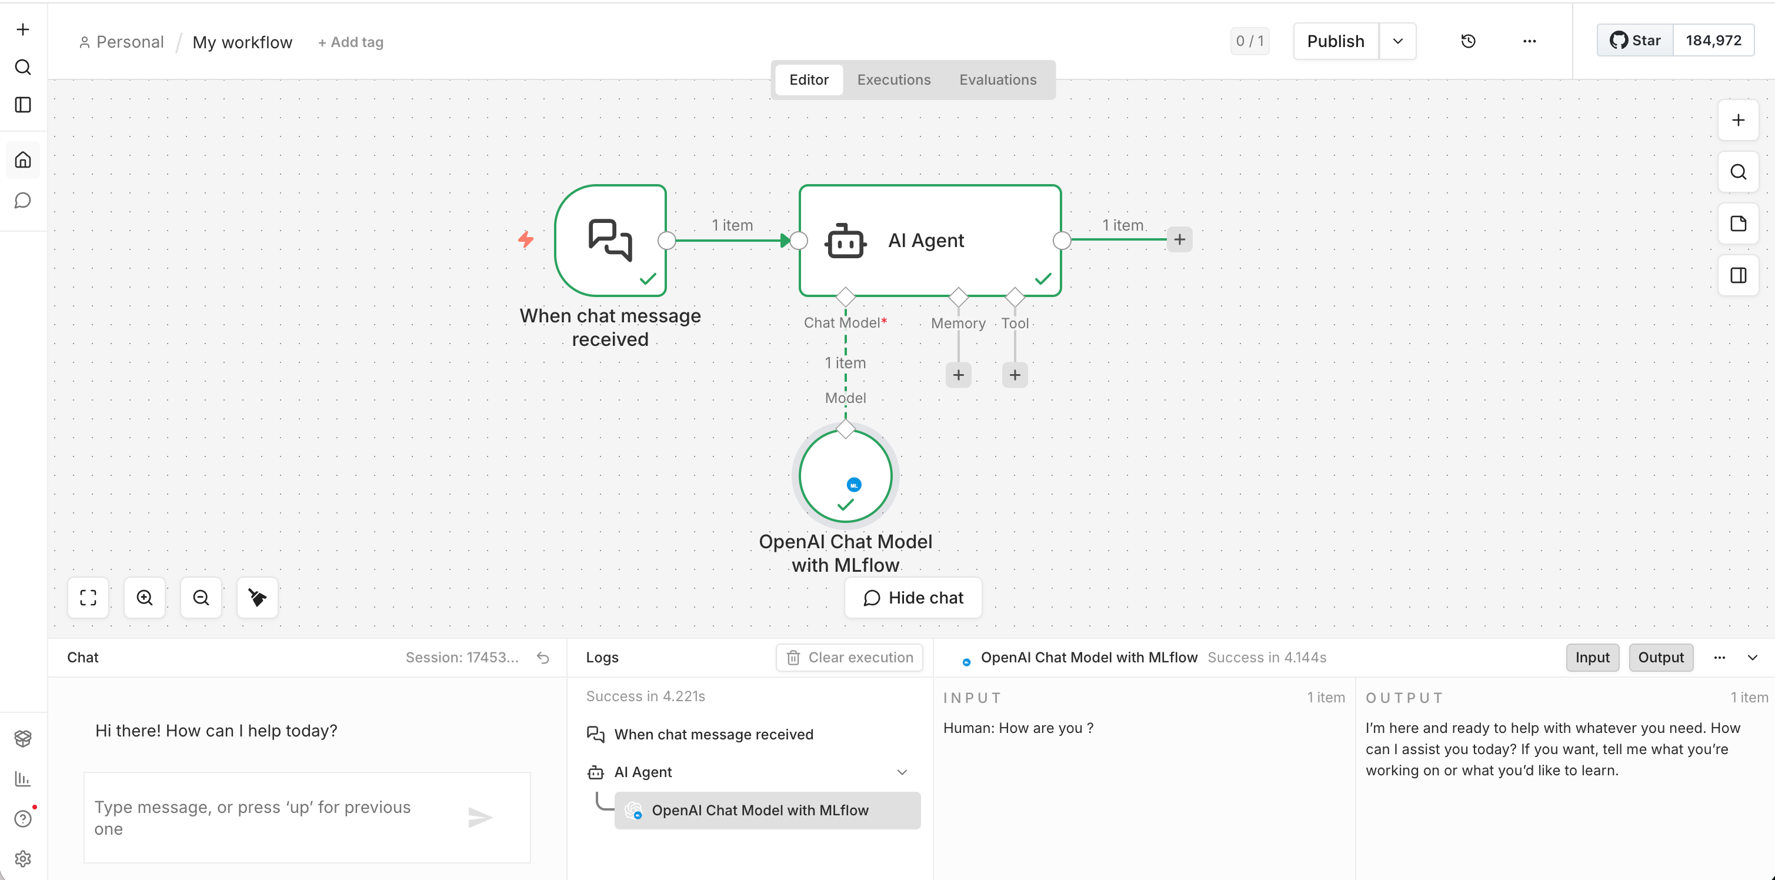
Task: Click the tidy up nodes broom icon
Action: coord(258,598)
